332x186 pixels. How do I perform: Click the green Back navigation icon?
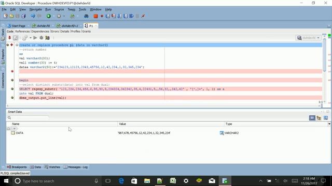pos(49,16)
